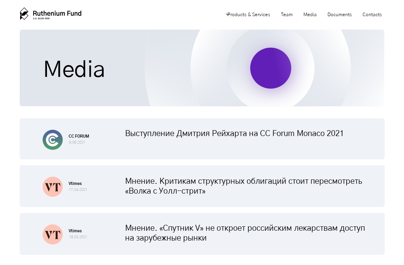Viewport: 404px width, 265px height.
Task: Go to the Contacts page
Action: tap(372, 15)
